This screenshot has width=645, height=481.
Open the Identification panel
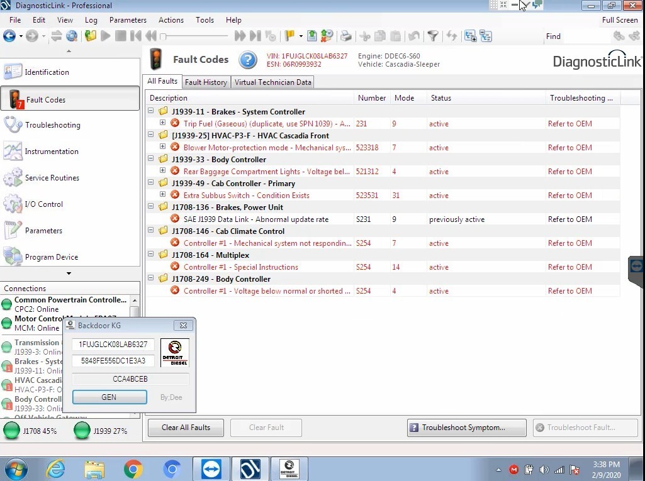(70, 72)
